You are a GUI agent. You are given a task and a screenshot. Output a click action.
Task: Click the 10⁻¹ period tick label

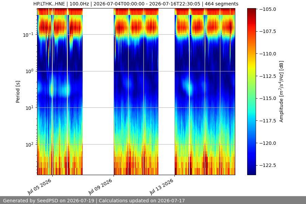click(28, 35)
